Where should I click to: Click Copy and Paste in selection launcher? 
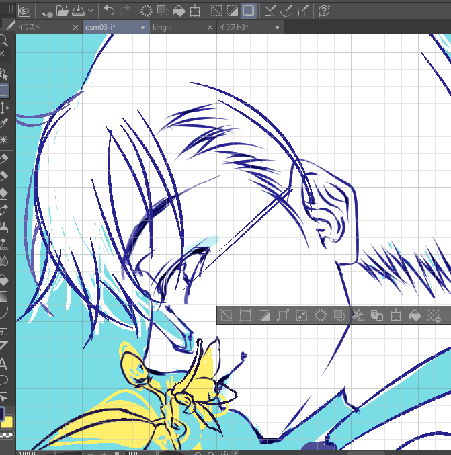tap(377, 315)
